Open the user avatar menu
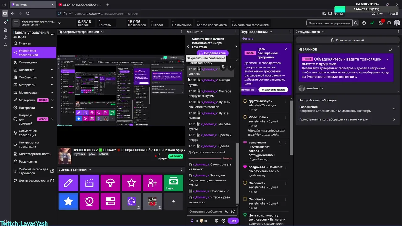Viewport: 402px width, 226px height. [397, 23]
